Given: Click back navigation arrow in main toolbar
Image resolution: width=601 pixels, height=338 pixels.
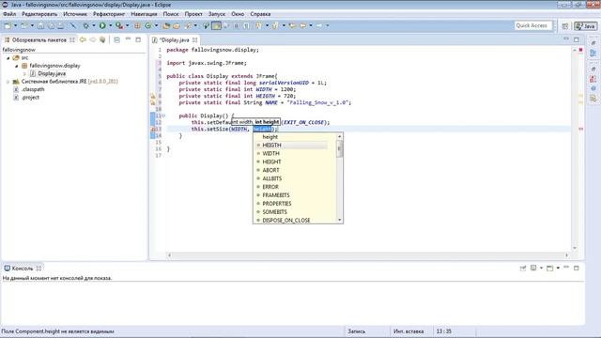Looking at the screenshot, I should coord(302,25).
